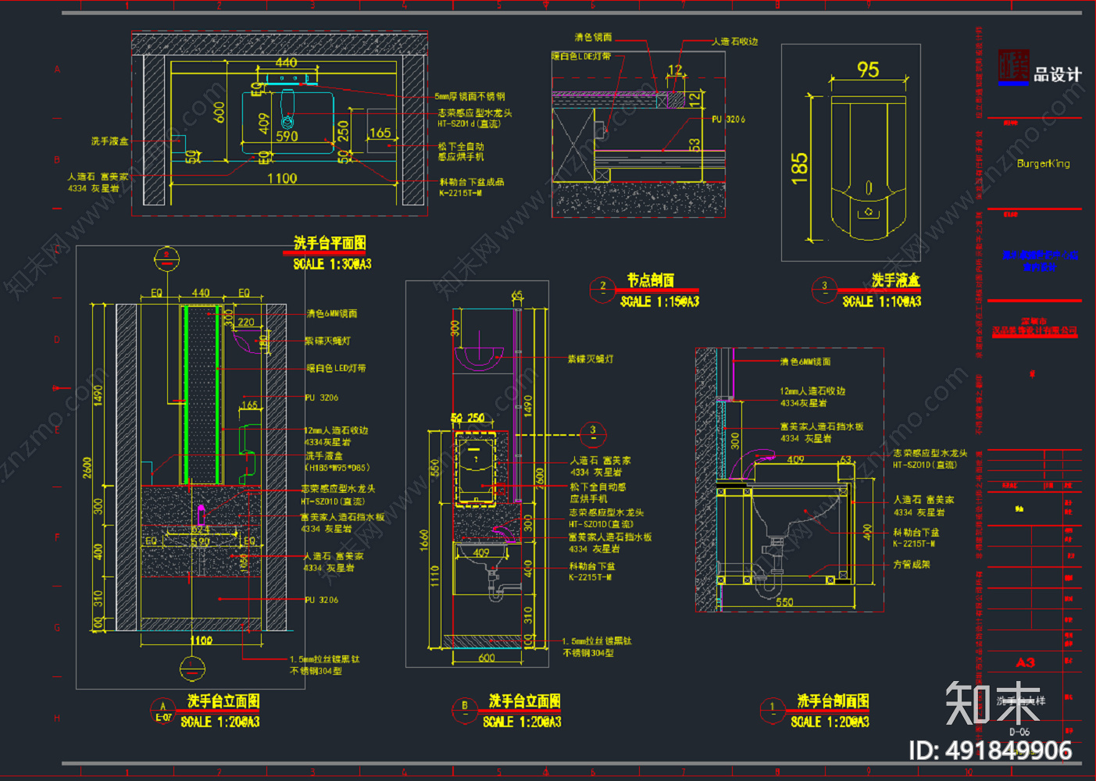Click the BurgerKing text in the title block
This screenshot has height=781, width=1096.
click(1044, 164)
